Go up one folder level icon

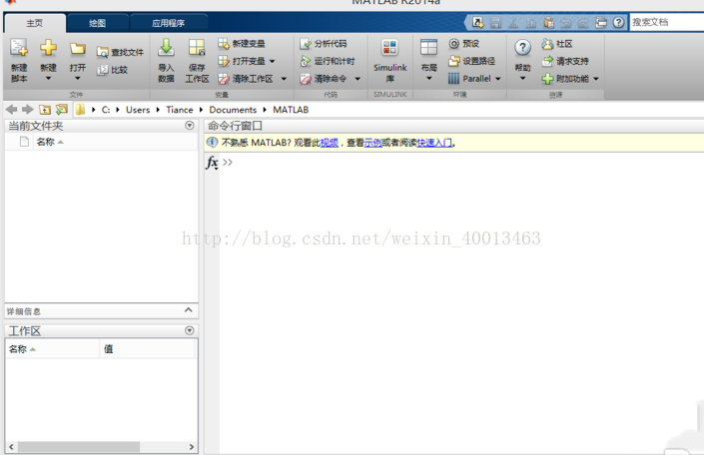[45, 109]
